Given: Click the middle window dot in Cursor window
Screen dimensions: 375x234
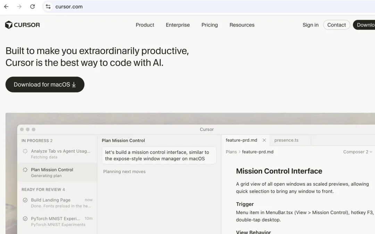Looking at the screenshot, I should coord(28,129).
